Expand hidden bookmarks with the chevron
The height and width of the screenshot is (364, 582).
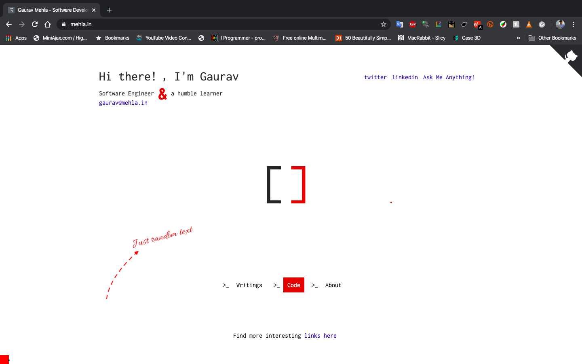[x=519, y=38]
